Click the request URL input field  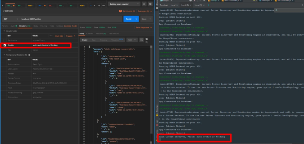[71, 19]
